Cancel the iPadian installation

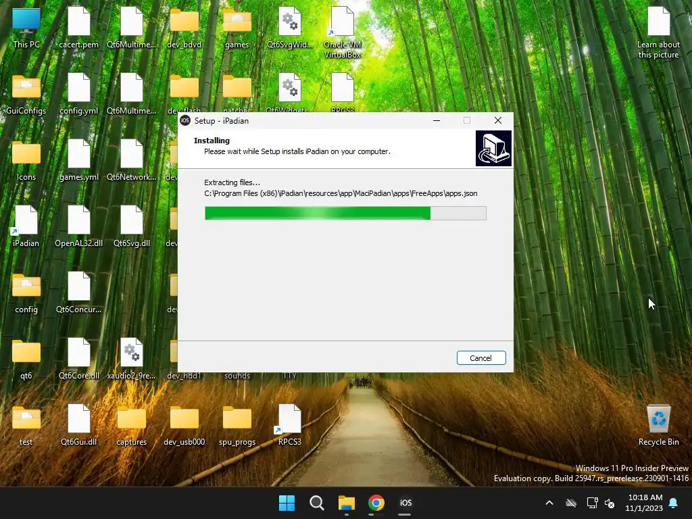(481, 358)
